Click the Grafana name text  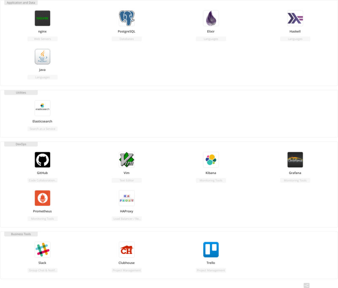pos(295,173)
